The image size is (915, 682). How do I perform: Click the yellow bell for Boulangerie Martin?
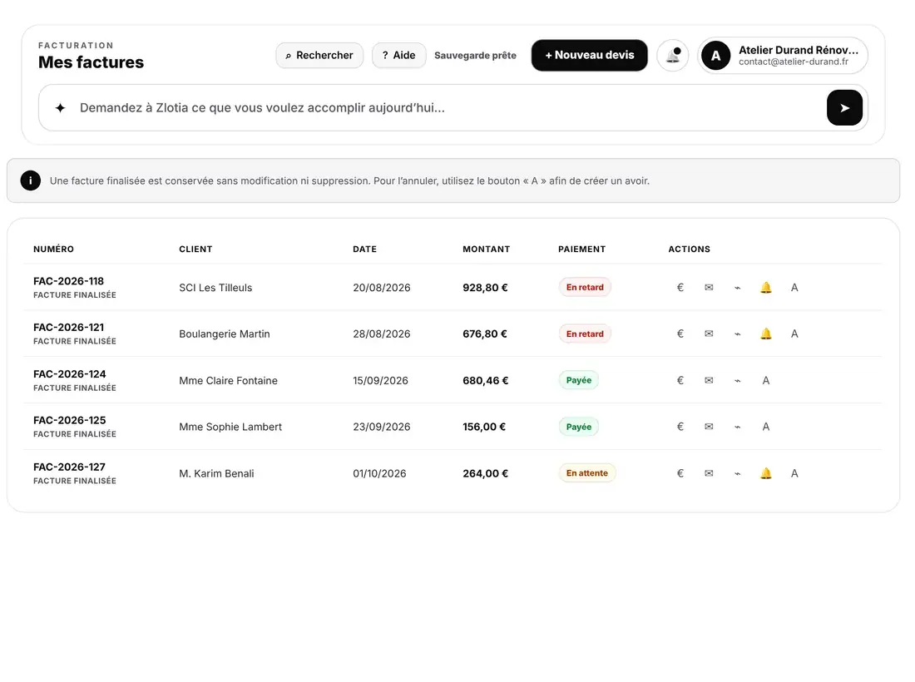tap(765, 334)
